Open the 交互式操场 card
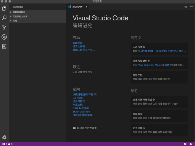The height and width of the screenshot is (146, 195). coord(159,130)
